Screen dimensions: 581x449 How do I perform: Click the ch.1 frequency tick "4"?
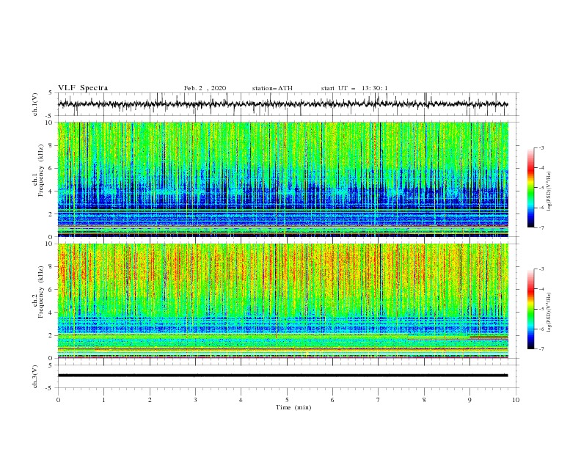point(51,191)
